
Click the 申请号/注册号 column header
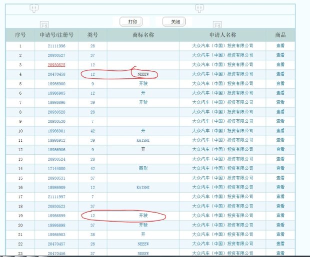click(x=56, y=35)
